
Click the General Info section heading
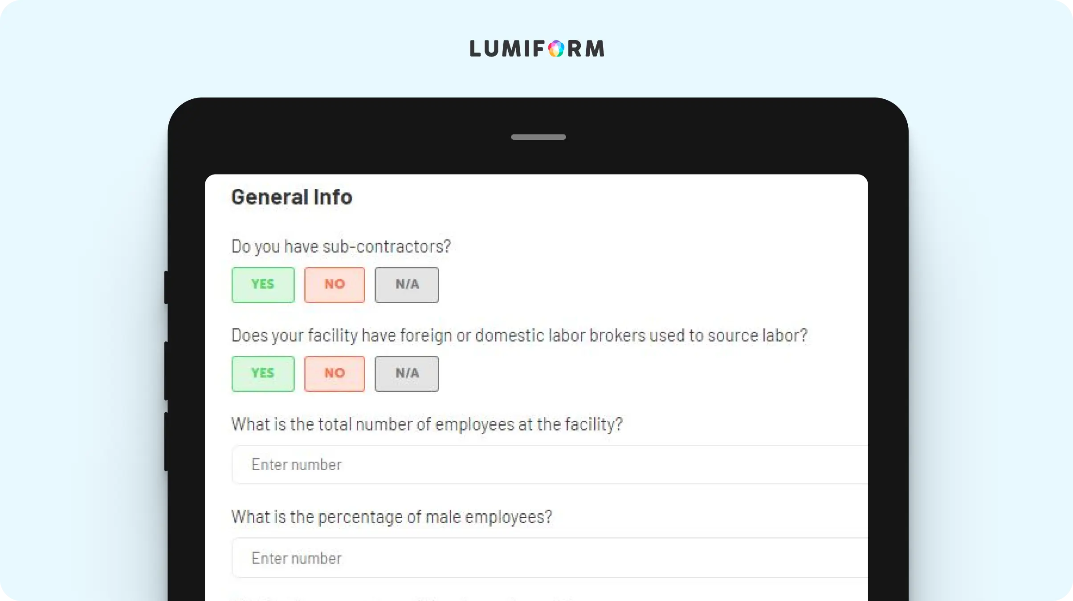292,197
